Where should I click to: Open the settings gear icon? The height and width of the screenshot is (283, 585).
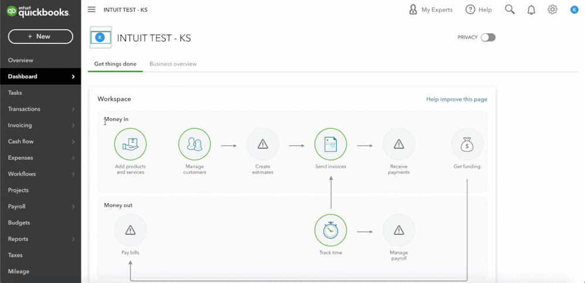pos(553,10)
